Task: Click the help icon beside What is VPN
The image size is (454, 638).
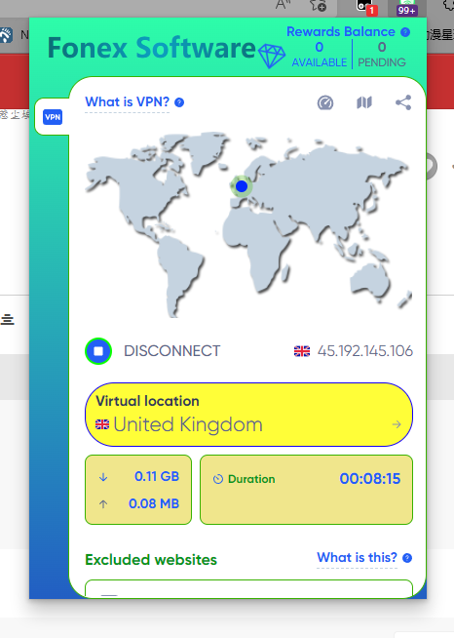Action: (179, 102)
